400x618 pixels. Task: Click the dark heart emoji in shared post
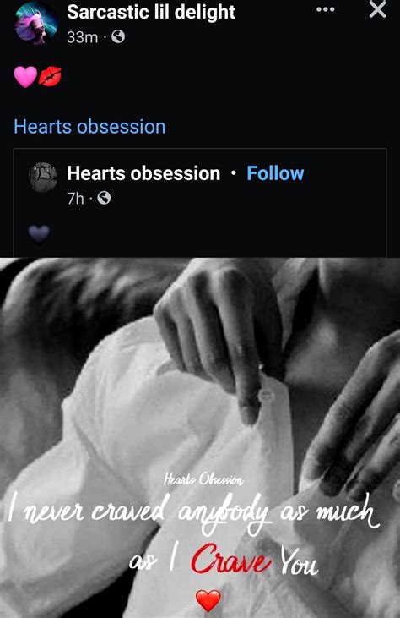tap(39, 234)
